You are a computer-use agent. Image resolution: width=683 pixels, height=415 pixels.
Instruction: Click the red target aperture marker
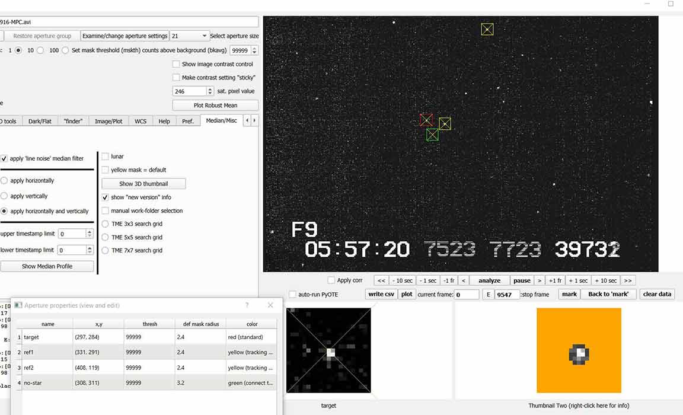coord(426,120)
